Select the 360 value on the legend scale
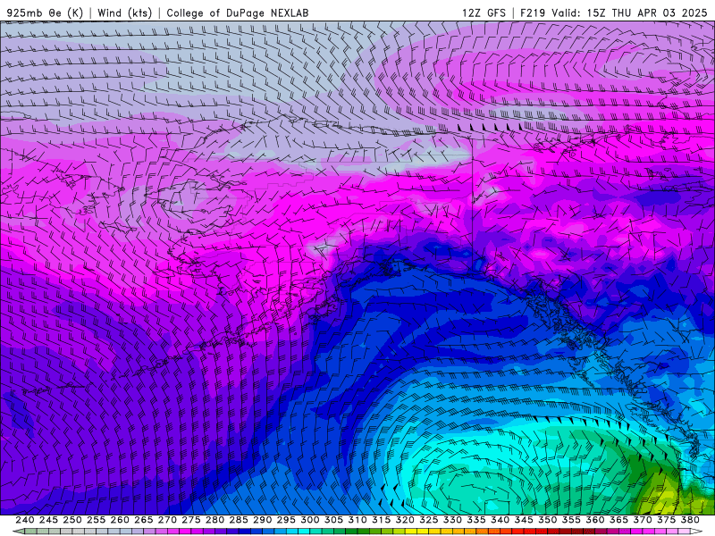 pos(595,520)
